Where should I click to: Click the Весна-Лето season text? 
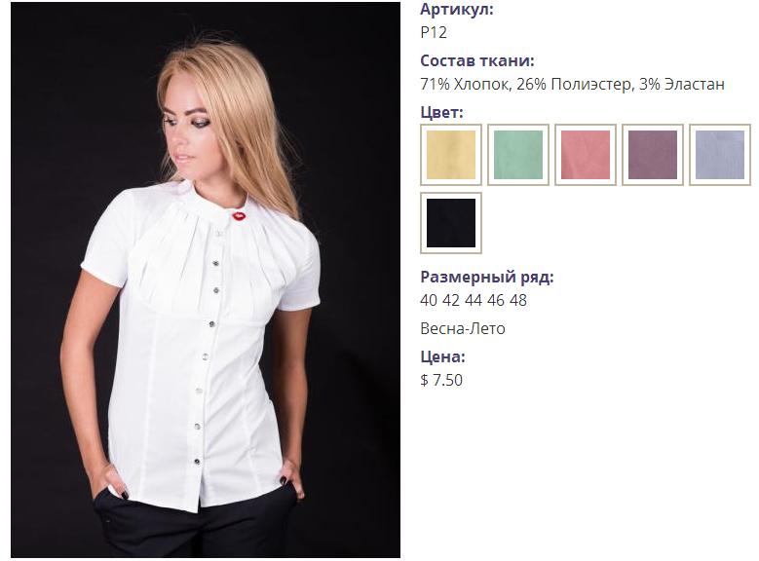tap(462, 328)
